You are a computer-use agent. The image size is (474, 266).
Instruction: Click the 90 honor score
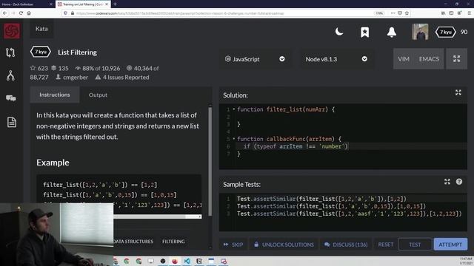point(464,32)
